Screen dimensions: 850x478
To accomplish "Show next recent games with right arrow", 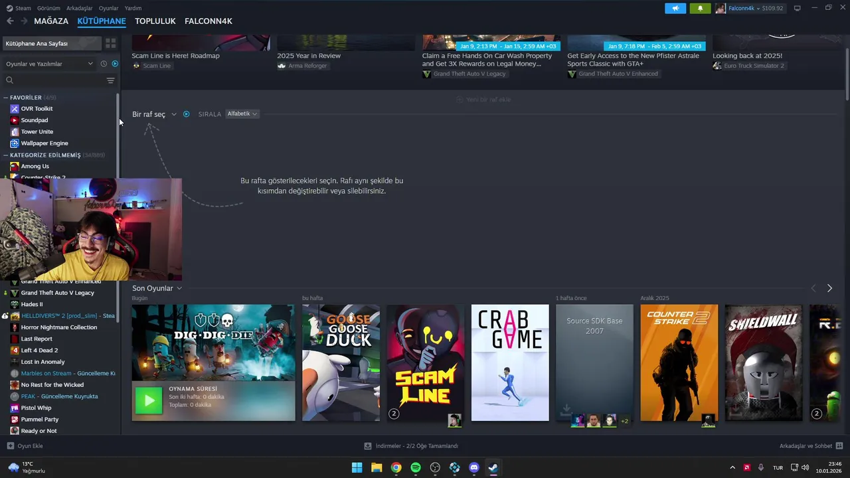I will 829,288.
